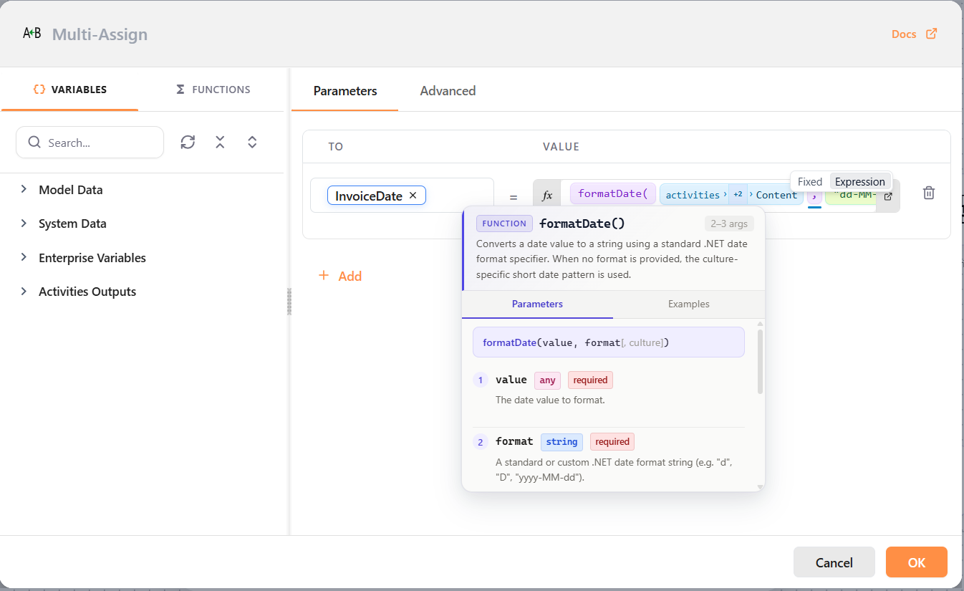Image resolution: width=964 pixels, height=591 pixels.
Task: Select the System Data label
Action: (x=72, y=224)
